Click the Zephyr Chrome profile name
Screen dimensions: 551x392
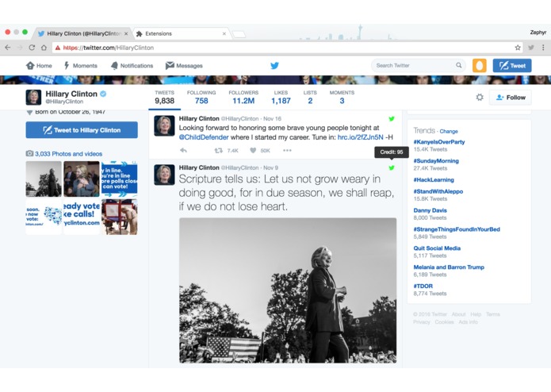pyautogui.click(x=538, y=33)
